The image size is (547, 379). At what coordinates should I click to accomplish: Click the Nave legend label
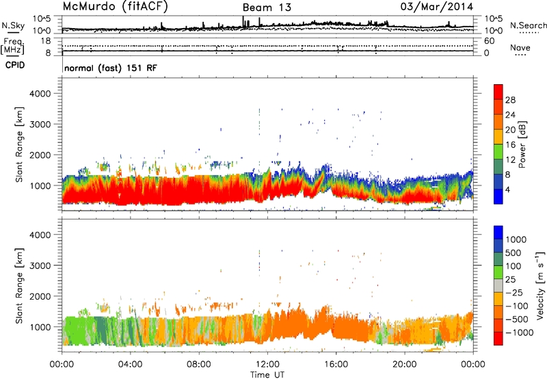coord(520,47)
